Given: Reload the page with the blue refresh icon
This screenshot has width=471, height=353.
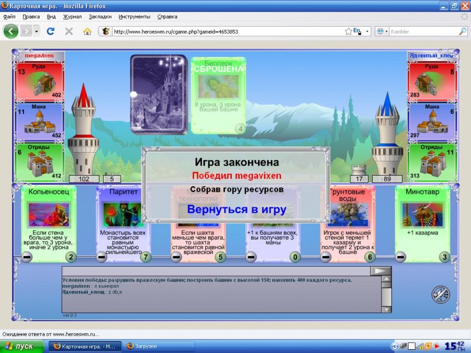Looking at the screenshot, I should (x=50, y=31).
